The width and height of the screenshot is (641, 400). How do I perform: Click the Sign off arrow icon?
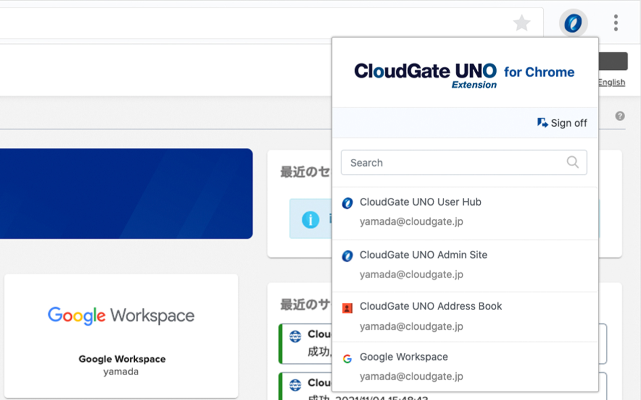(x=541, y=122)
